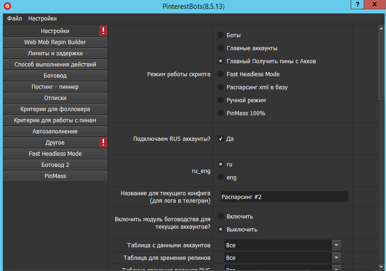Screen dimensions: 386x271
Task: Open the PinMass sidebar section
Action: pyautogui.click(x=55, y=176)
